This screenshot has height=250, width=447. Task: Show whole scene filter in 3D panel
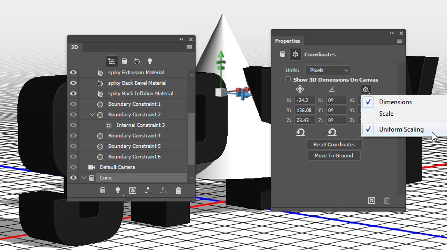tap(111, 62)
